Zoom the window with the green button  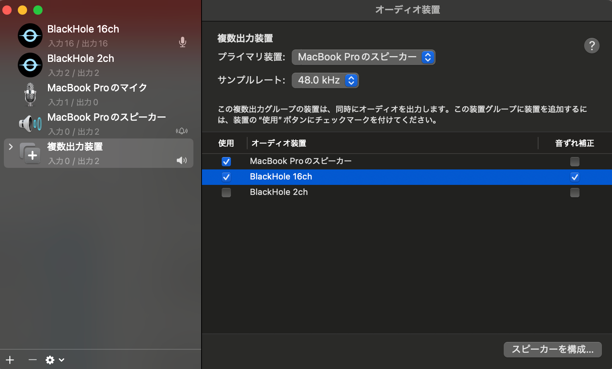click(x=38, y=10)
